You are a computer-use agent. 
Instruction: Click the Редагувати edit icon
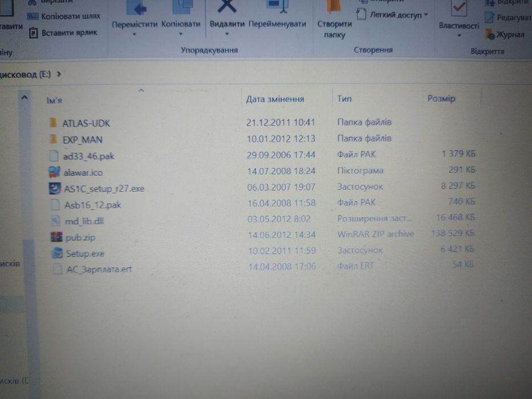pyautogui.click(x=489, y=18)
